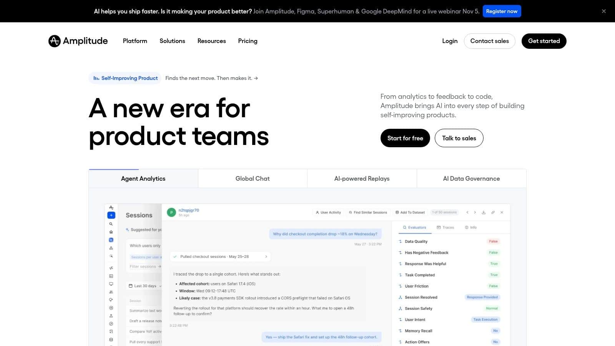Click the users group icon in sidebar

coord(111,292)
